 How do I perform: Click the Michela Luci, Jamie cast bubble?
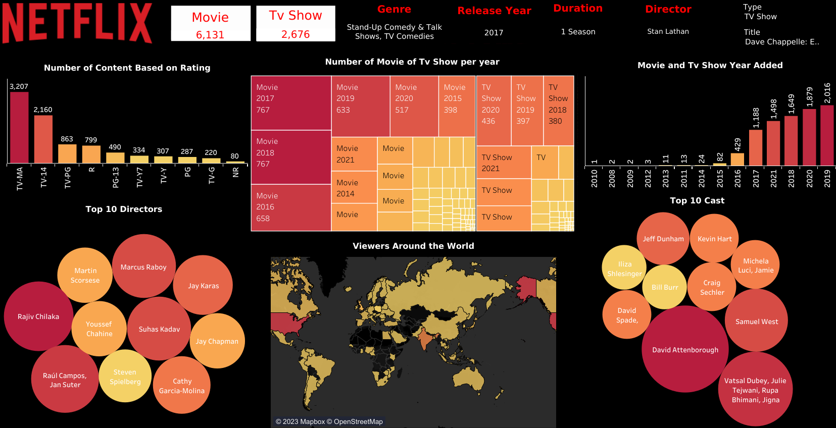point(755,265)
